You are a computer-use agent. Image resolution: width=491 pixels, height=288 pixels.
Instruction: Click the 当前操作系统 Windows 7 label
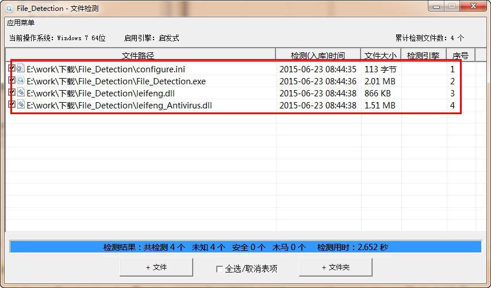point(57,38)
